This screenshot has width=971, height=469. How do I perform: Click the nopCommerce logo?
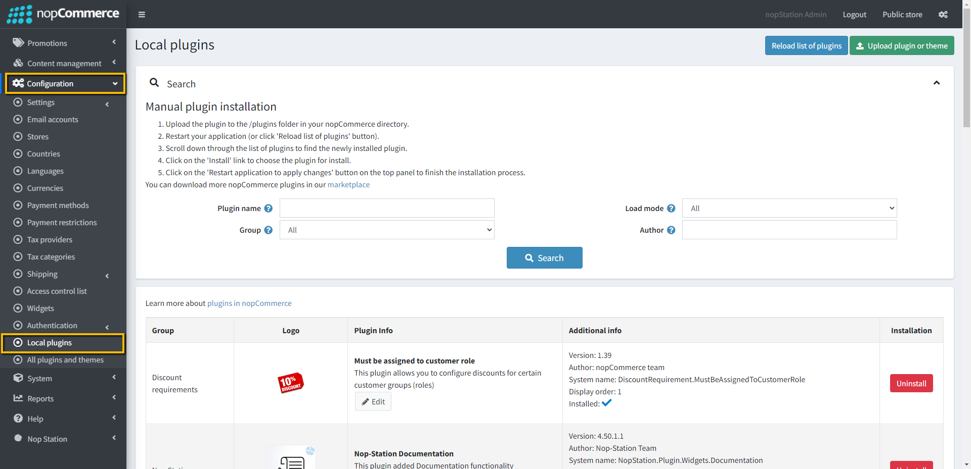tap(63, 14)
